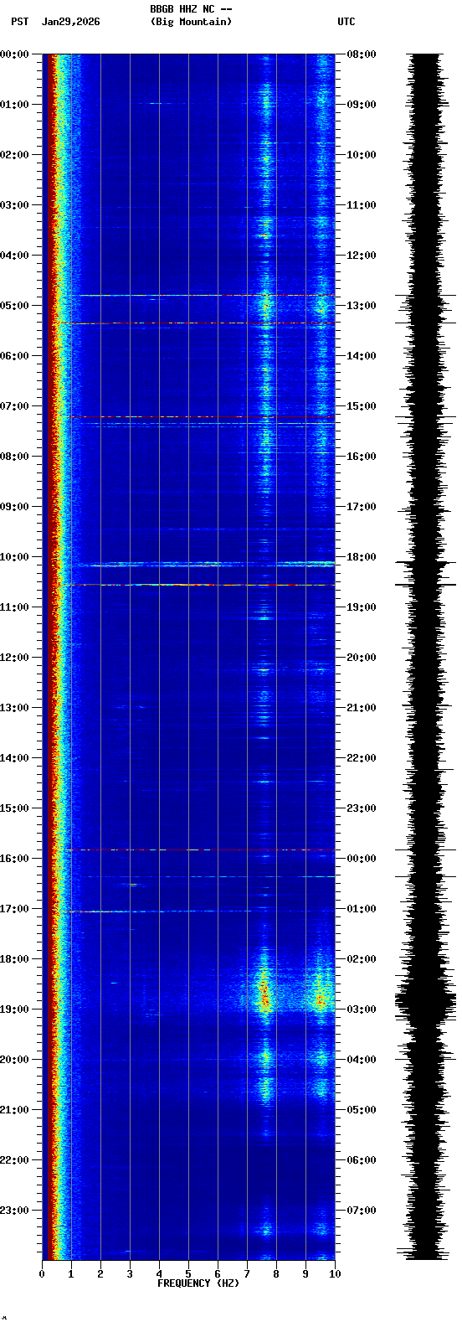Image resolution: width=462 pixels, height=1327 pixels.
Task: Click the 02:00 label on UTC axis
Action: point(362,959)
